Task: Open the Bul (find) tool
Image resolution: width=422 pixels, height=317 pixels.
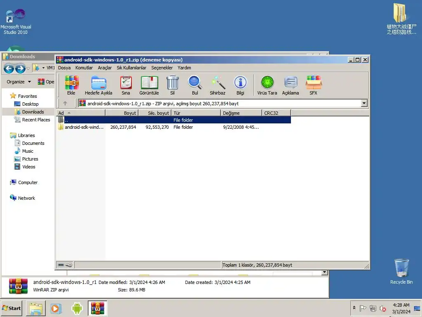Action: point(195,85)
